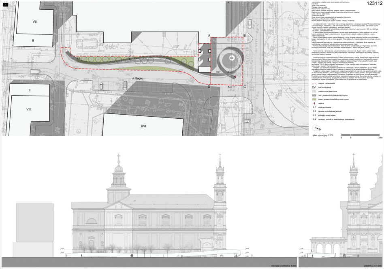Click corner marker D on the plan
Image resolution: width=384 pixels, height=269 pixels.
click(x=209, y=87)
